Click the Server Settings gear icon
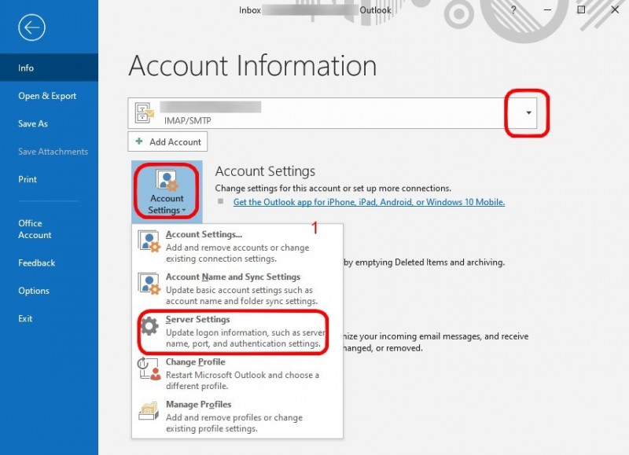Image resolution: width=629 pixels, height=455 pixels. (x=149, y=327)
